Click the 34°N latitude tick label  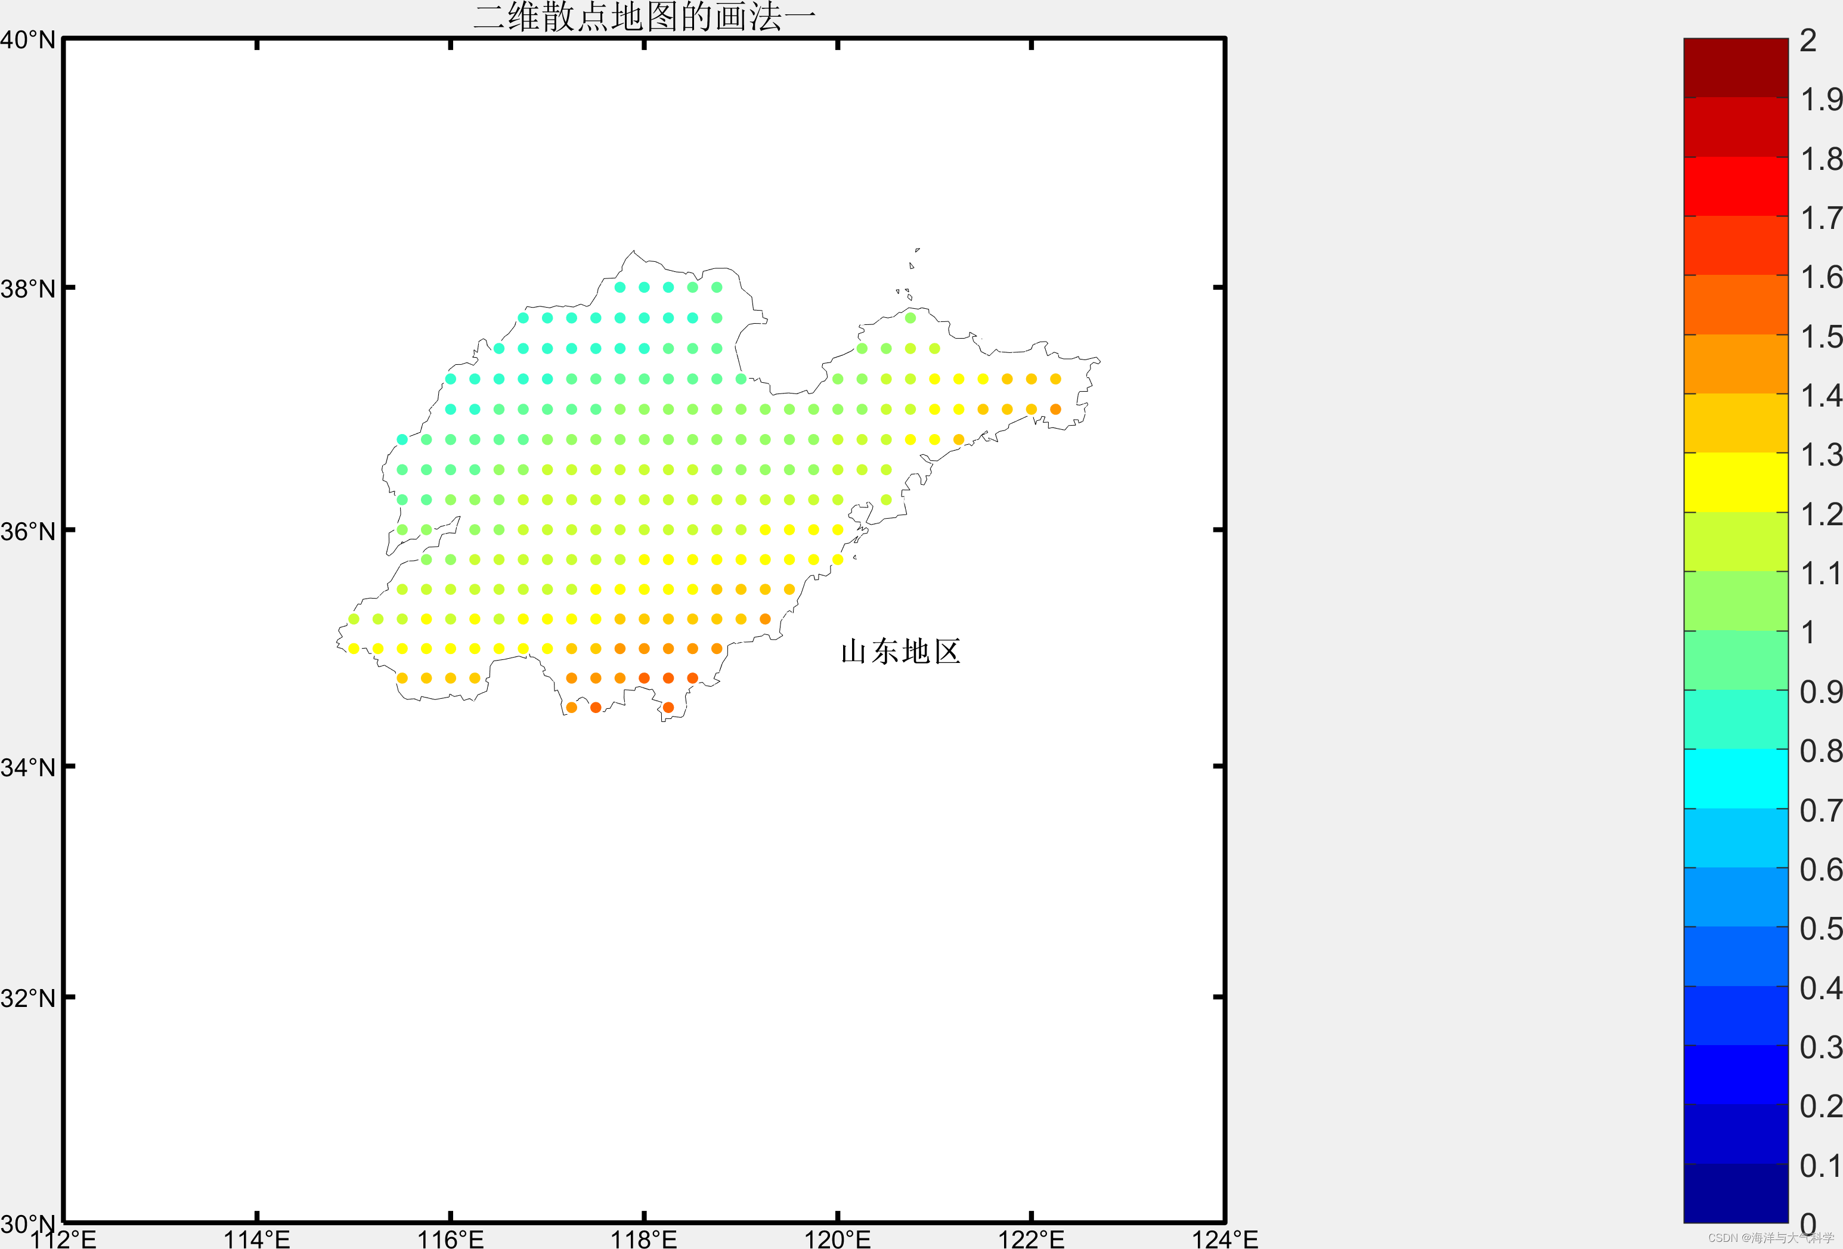(28, 768)
